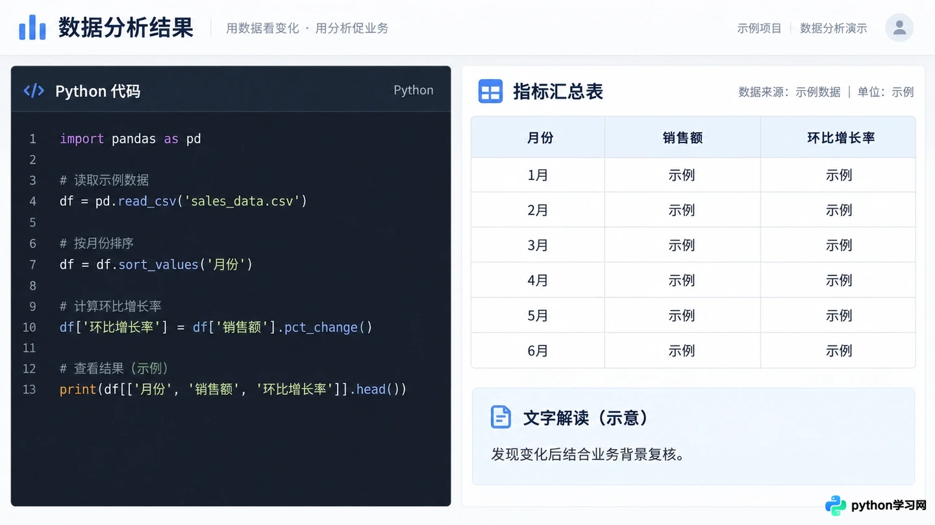
Task: Open the user avatar profile icon
Action: click(899, 28)
